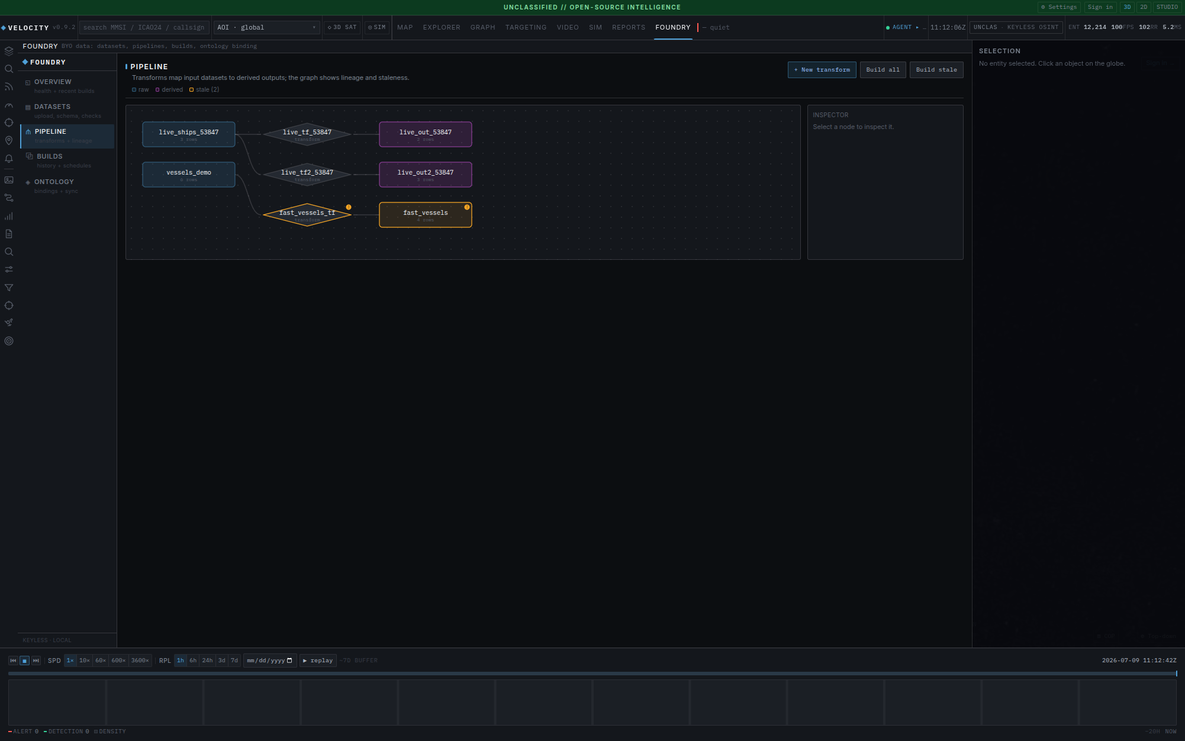The height and width of the screenshot is (741, 1185).
Task: Skip to start of timeline playback
Action: (x=13, y=661)
